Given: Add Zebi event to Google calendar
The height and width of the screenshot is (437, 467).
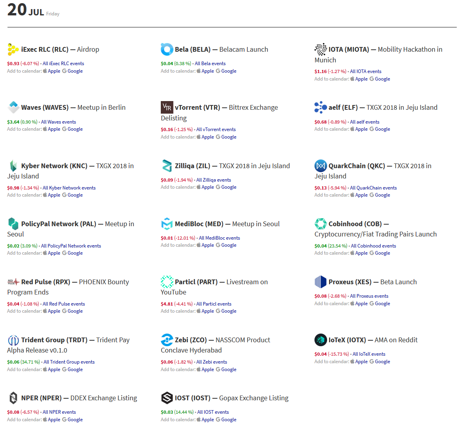Looking at the screenshot, I should [x=229, y=369].
